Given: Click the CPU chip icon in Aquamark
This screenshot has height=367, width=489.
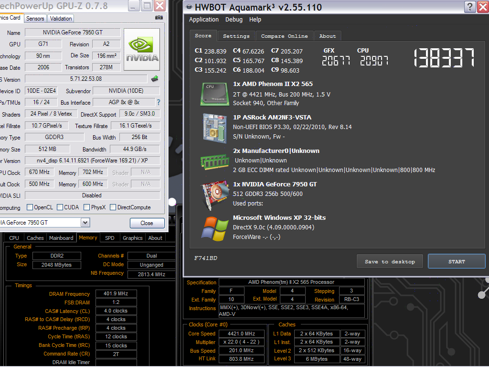Looking at the screenshot, I should click(214, 94).
